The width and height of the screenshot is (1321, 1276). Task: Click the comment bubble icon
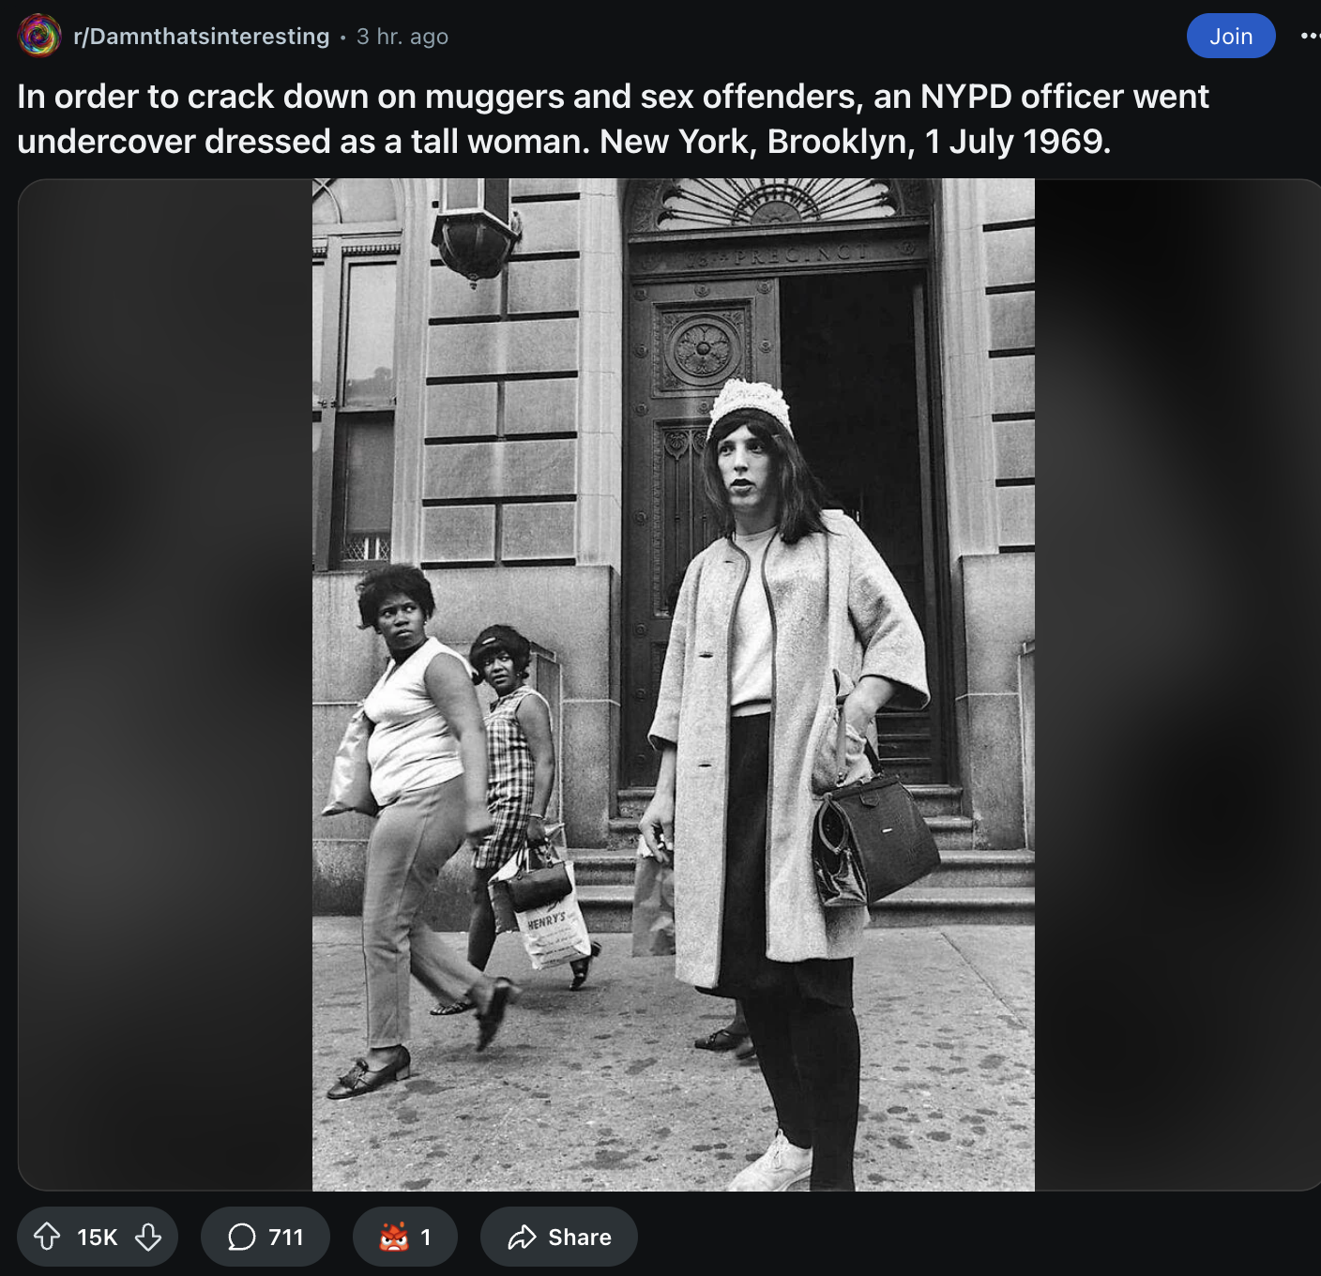[242, 1237]
